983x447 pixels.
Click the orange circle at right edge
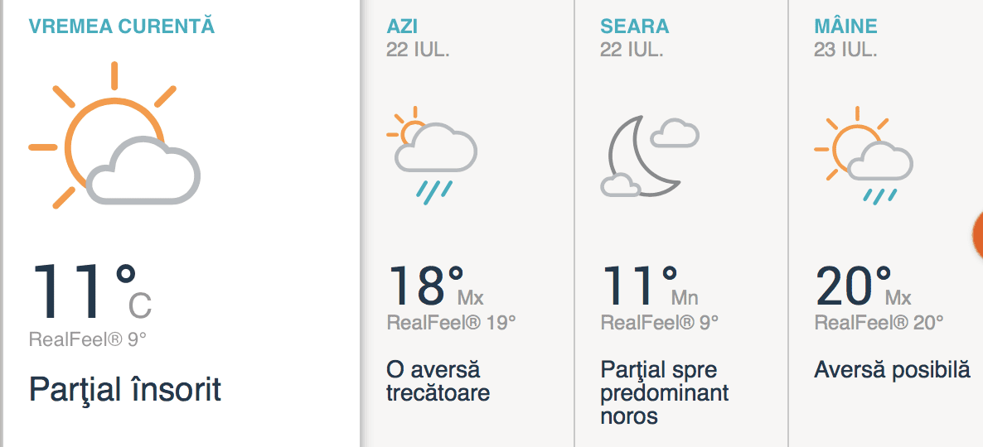click(977, 233)
